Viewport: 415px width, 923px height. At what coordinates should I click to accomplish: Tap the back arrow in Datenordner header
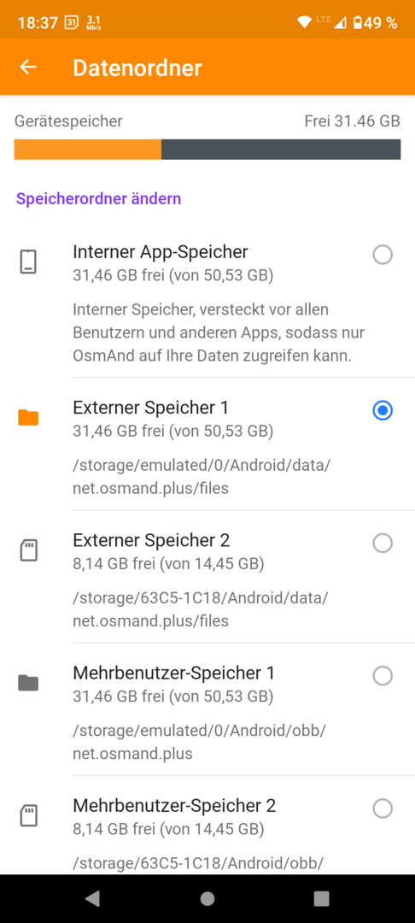(x=27, y=68)
